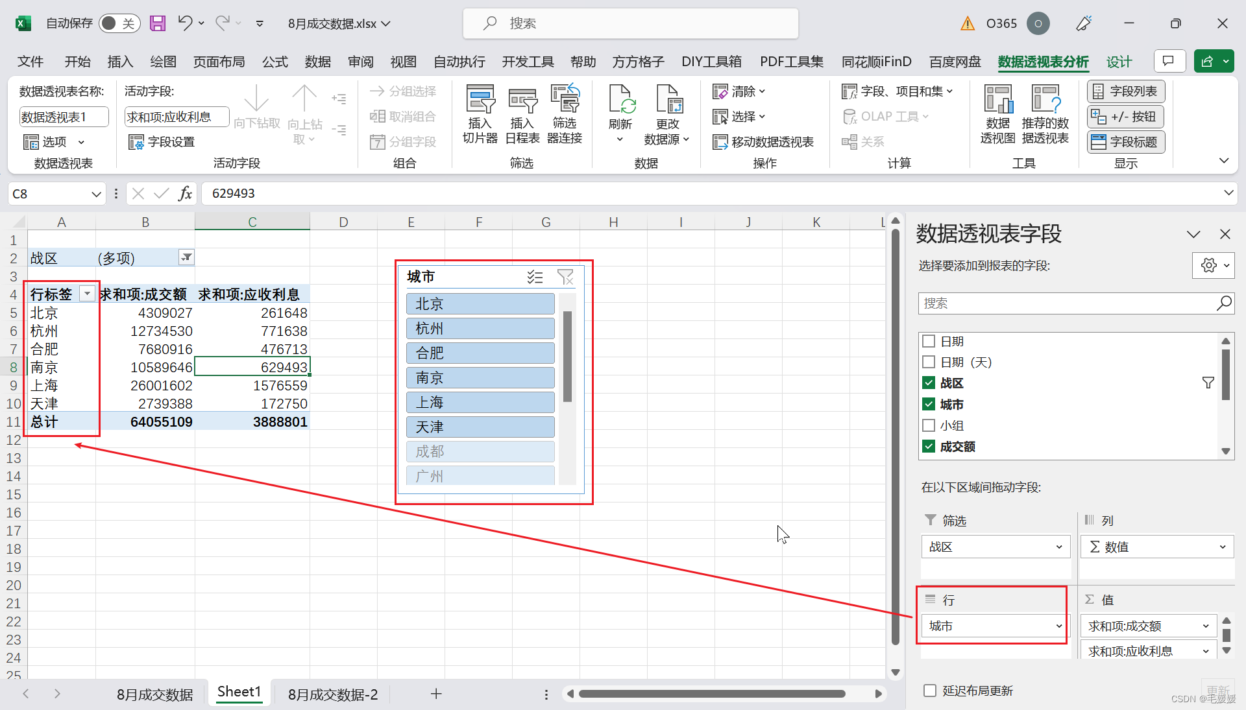Image resolution: width=1246 pixels, height=710 pixels.
Task: Click the filter funnel beside 战区 field
Action: pyautogui.click(x=1208, y=383)
